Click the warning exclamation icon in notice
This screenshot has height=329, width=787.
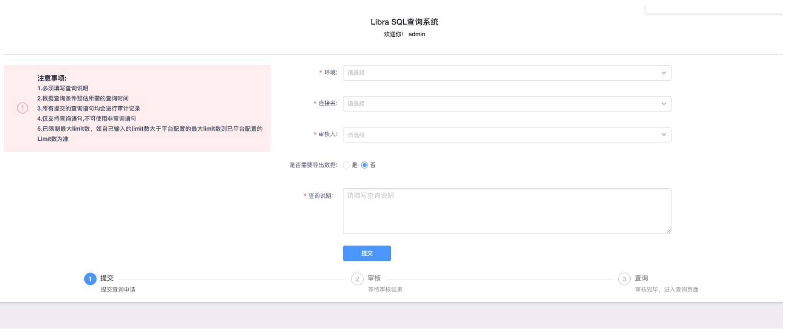(22, 108)
